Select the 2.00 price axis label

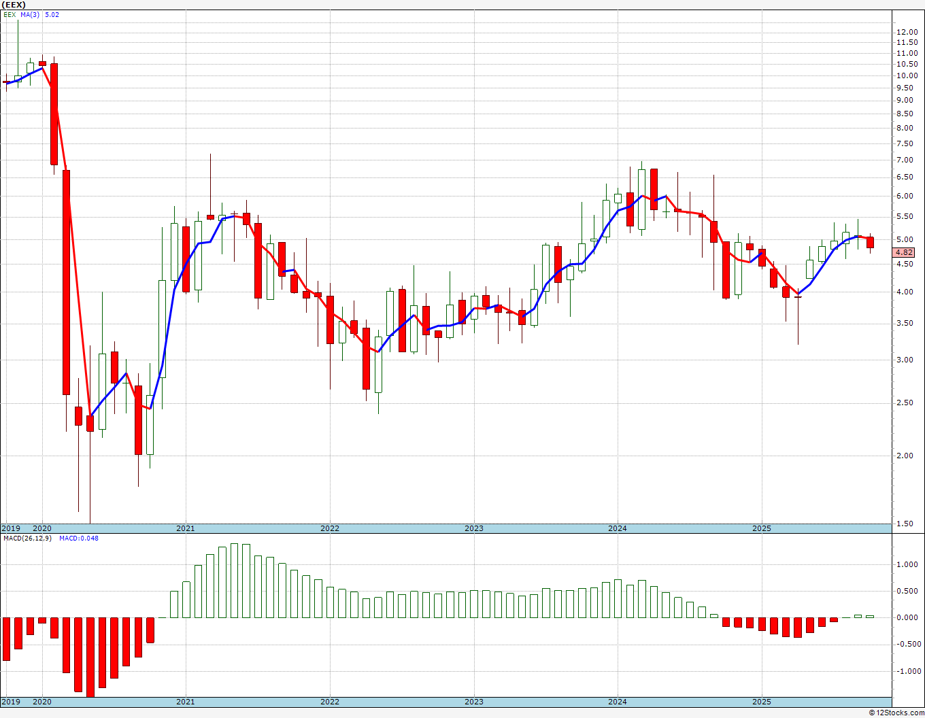[906, 456]
